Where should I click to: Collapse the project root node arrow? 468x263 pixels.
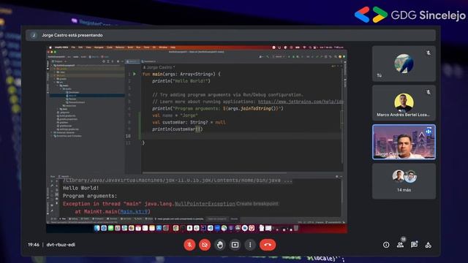pyautogui.click(x=52, y=65)
